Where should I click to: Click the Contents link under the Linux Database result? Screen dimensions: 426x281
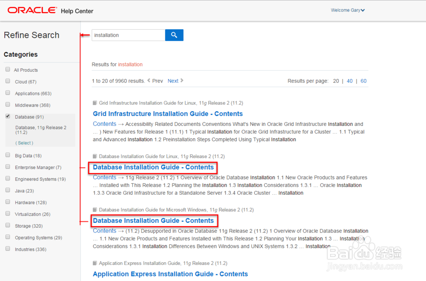105,177
